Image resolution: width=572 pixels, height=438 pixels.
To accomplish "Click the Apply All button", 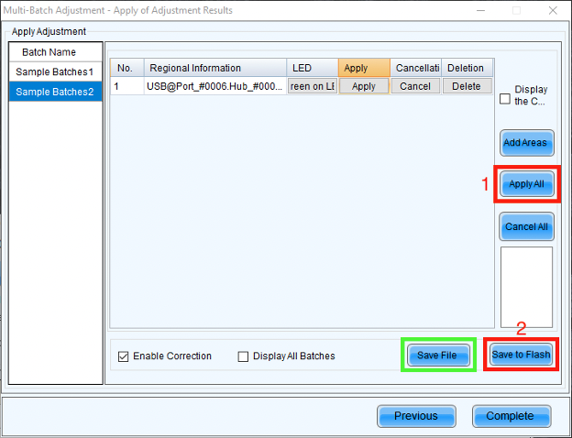I will (526, 184).
